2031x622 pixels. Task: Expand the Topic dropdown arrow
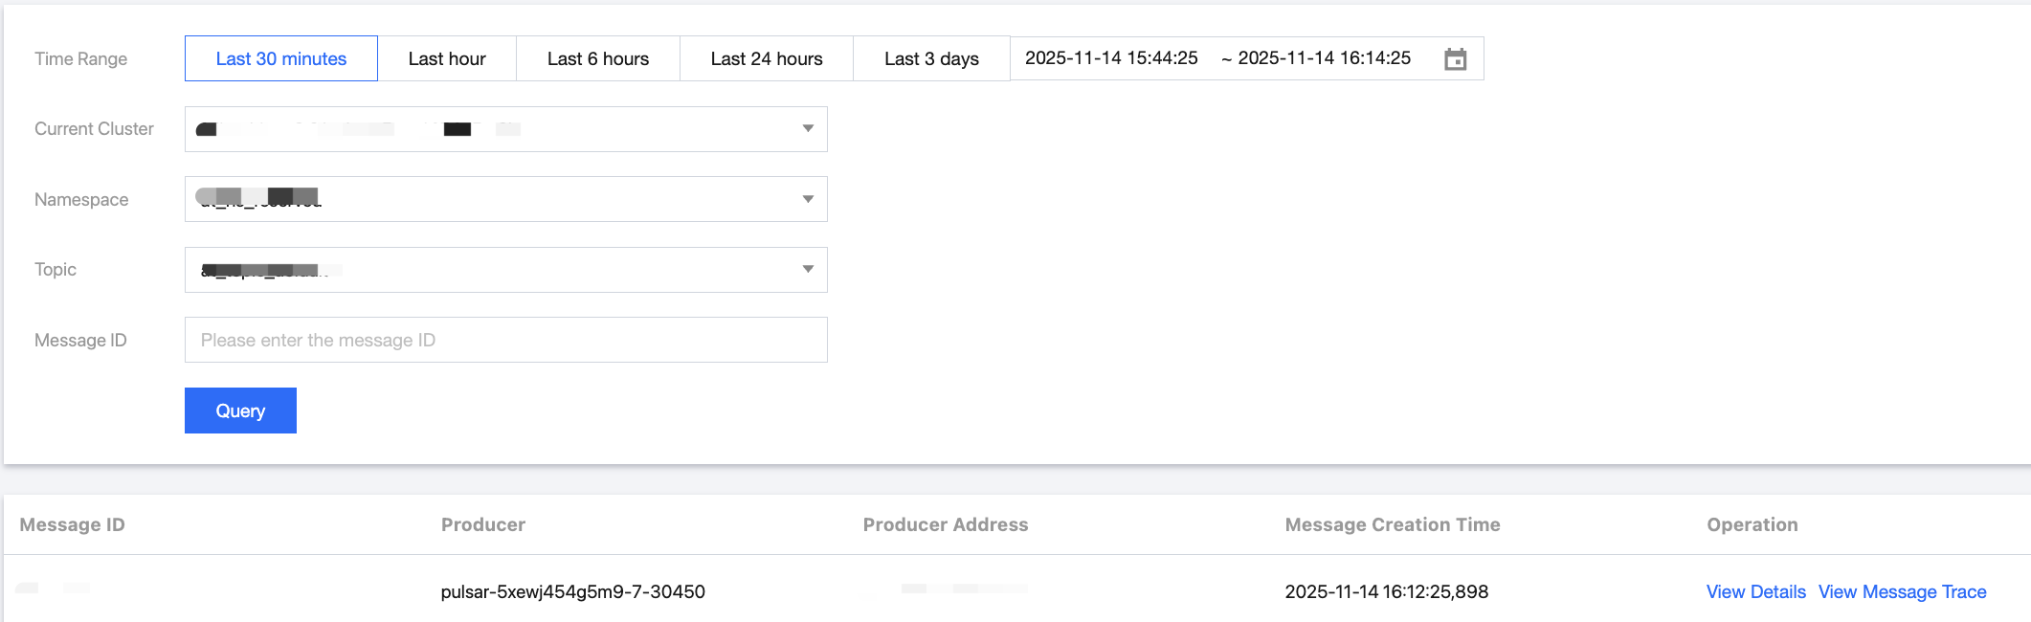pos(808,270)
